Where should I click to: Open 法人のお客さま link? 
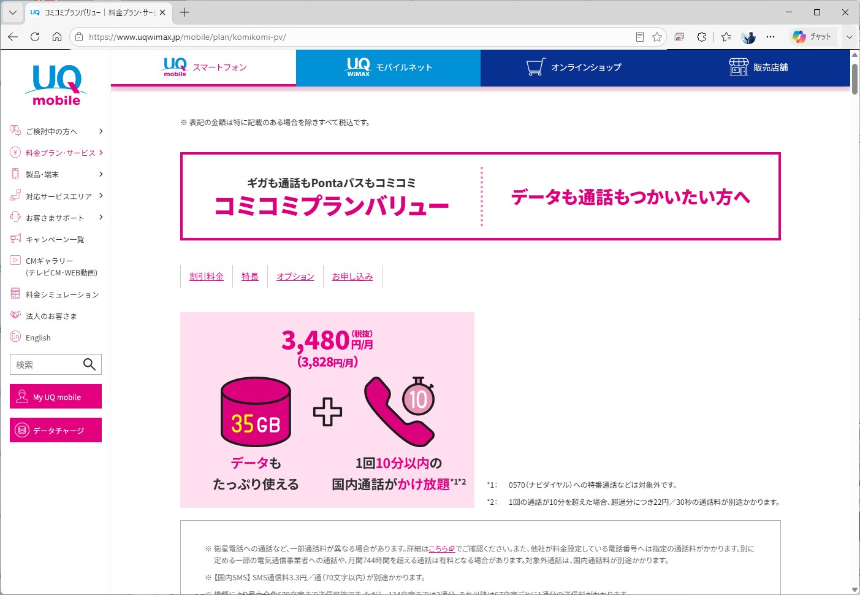coord(51,317)
